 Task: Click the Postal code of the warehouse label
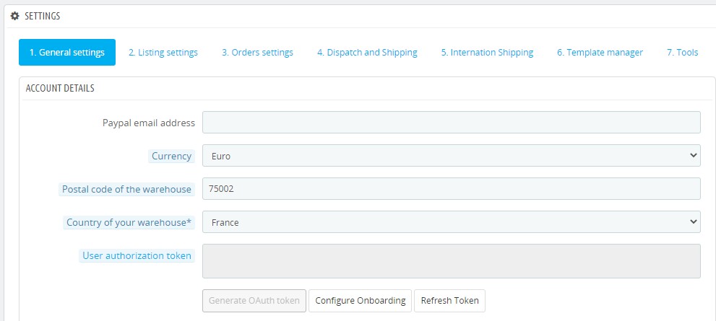point(126,189)
